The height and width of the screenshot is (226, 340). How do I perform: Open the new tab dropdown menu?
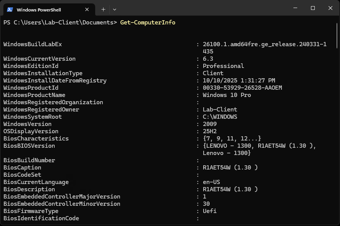(x=114, y=9)
